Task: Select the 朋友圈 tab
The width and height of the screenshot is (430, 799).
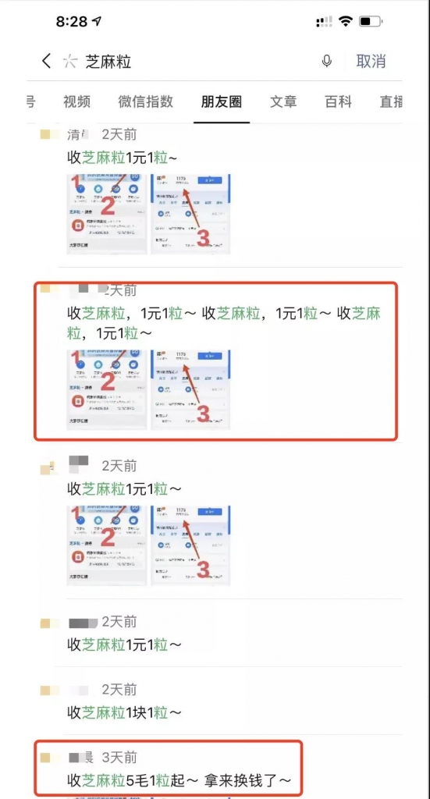Action: pos(222,101)
